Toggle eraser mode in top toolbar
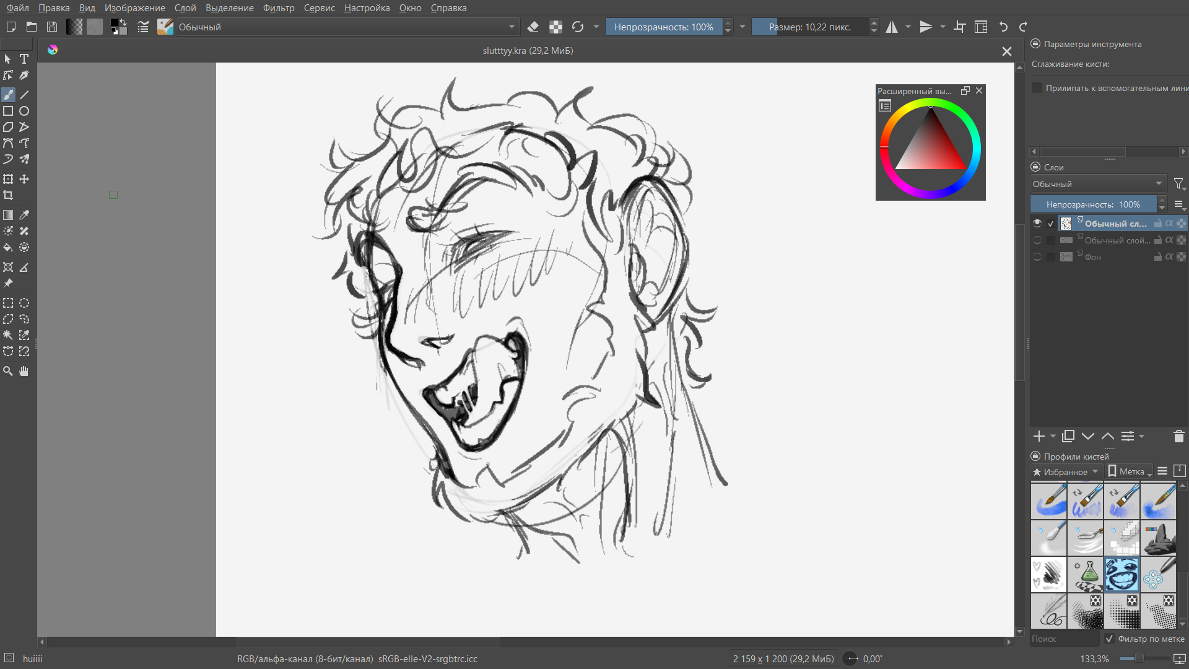Screen dimensions: 1189x669 point(533,27)
